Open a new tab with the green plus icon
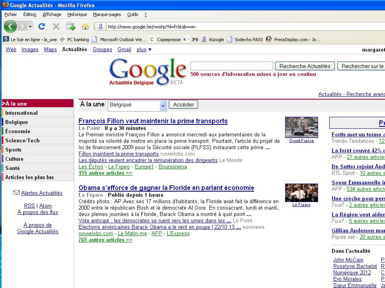This screenshot has height=288, width=385. (71, 26)
